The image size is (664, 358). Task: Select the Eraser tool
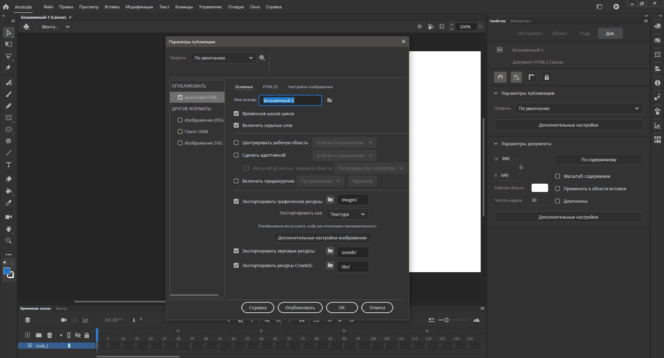tap(9, 179)
